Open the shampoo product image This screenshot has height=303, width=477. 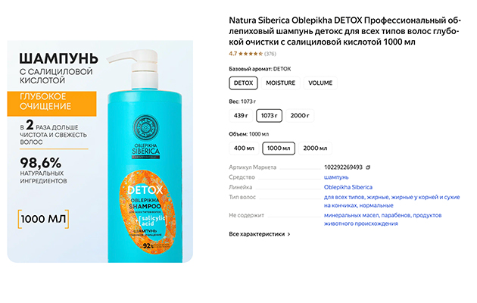pyautogui.click(x=100, y=151)
